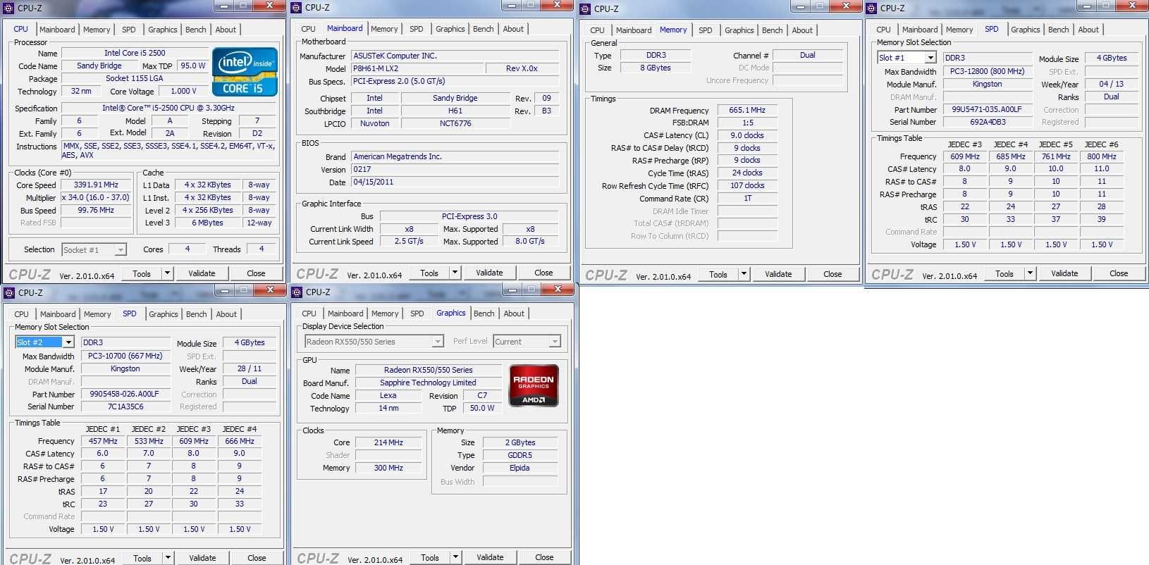The width and height of the screenshot is (1149, 565).
Task: Click Validate in the Graphics window
Action: pyautogui.click(x=490, y=557)
